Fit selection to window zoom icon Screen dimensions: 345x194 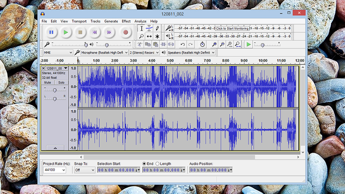230,44
